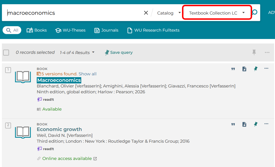This screenshot has width=275, height=167.
Task: Clear the macroeconomics search text
Action: (x=146, y=13)
